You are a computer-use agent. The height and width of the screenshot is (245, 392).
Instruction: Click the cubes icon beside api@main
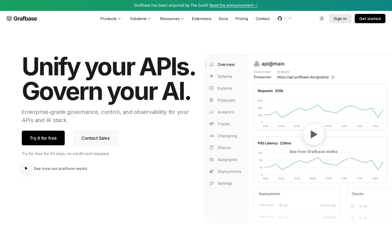257,64
